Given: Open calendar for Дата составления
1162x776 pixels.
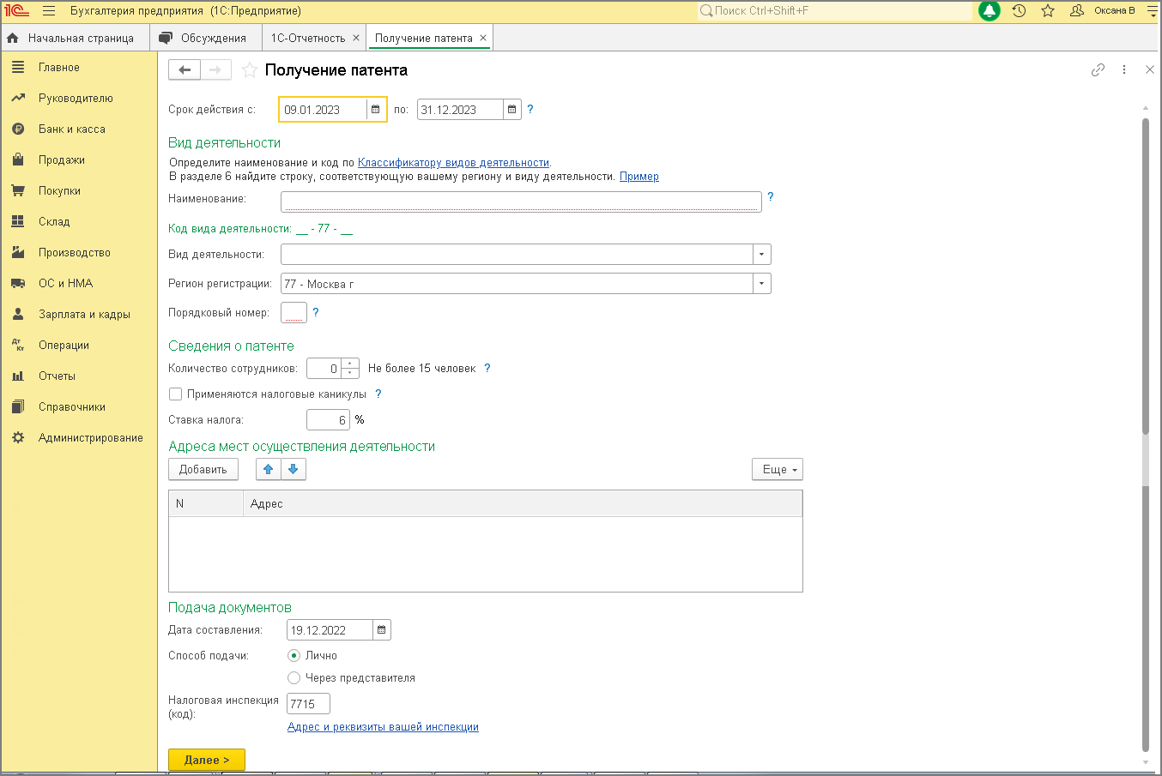Looking at the screenshot, I should click(x=382, y=630).
